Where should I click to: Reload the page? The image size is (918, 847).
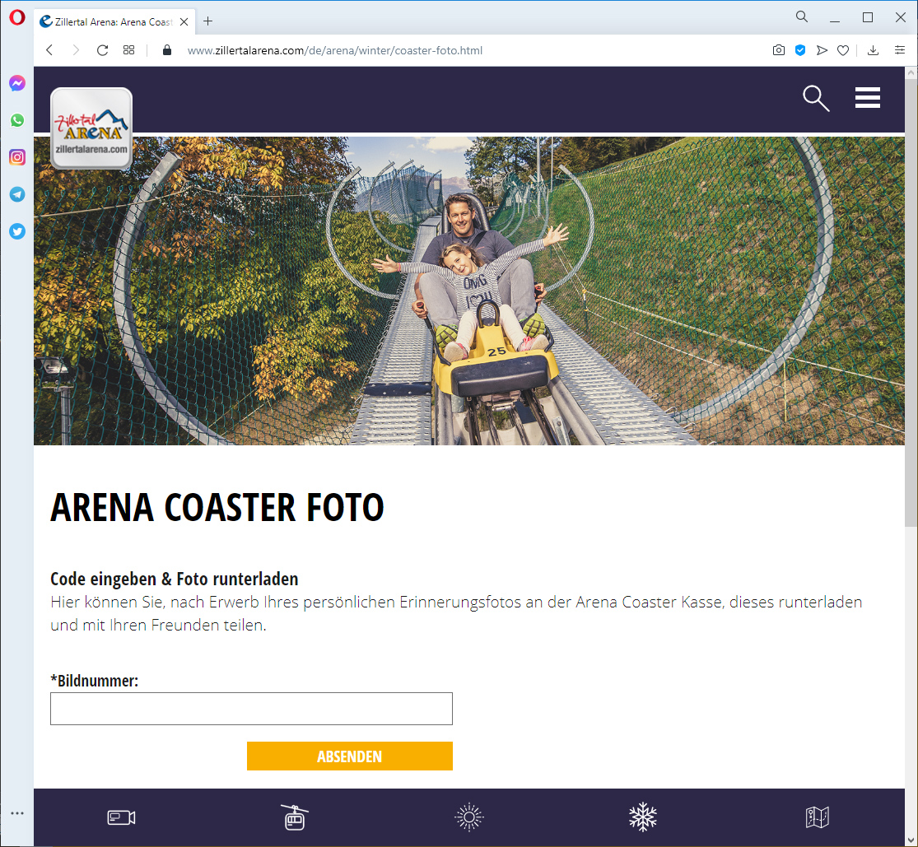[102, 50]
